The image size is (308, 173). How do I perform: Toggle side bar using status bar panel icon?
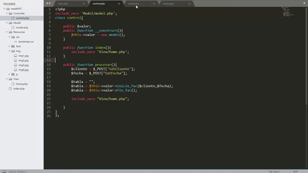click(x=4, y=172)
